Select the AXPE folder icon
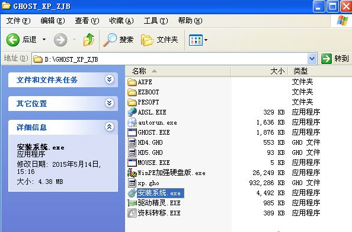The height and width of the screenshot is (232, 352). coord(132,82)
